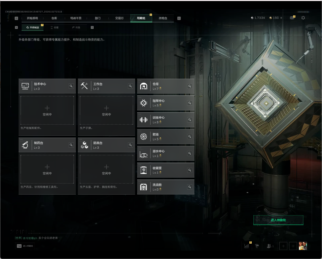322x259 pixels.
Task: Select the 收藏 sub-tab
Action: pyautogui.click(x=54, y=27)
